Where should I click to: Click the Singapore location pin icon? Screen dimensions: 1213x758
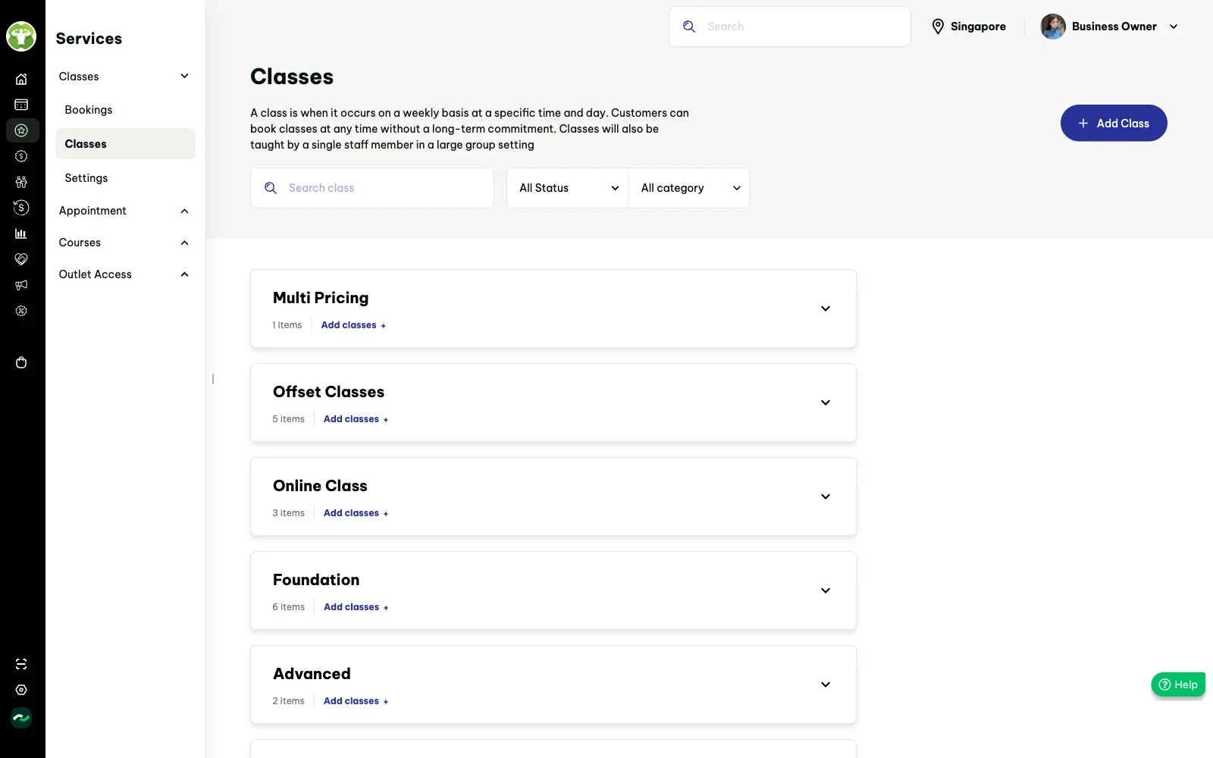click(x=938, y=27)
